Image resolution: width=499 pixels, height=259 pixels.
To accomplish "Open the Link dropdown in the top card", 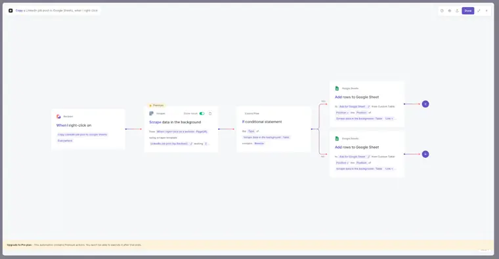I will pos(389,119).
